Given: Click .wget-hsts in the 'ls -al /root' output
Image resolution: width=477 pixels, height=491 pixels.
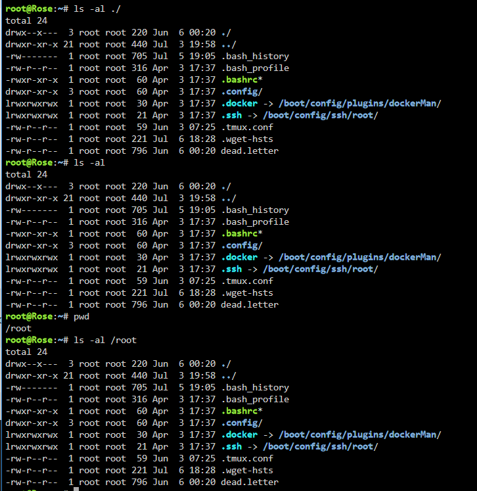Looking at the screenshot, I should pos(247,471).
